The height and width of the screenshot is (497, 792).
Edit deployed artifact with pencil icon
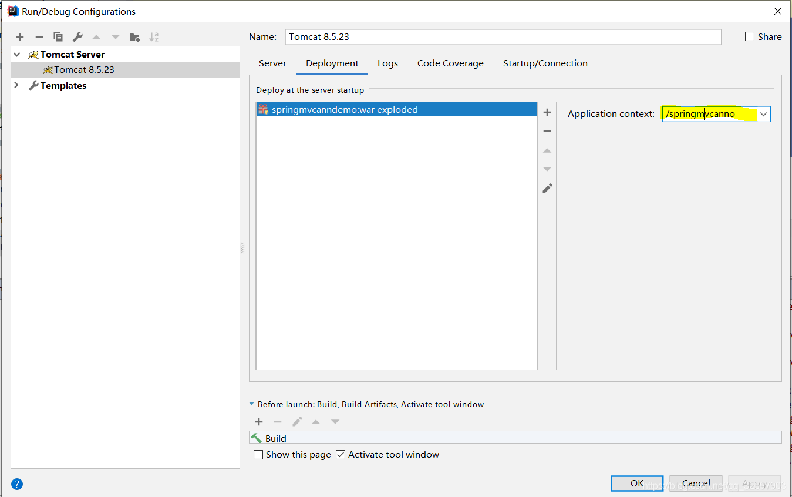tap(547, 188)
